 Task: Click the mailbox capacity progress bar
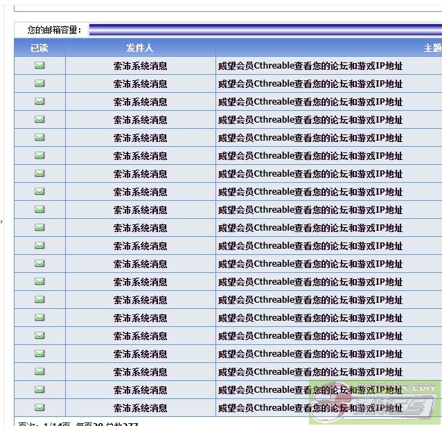[x=265, y=30]
